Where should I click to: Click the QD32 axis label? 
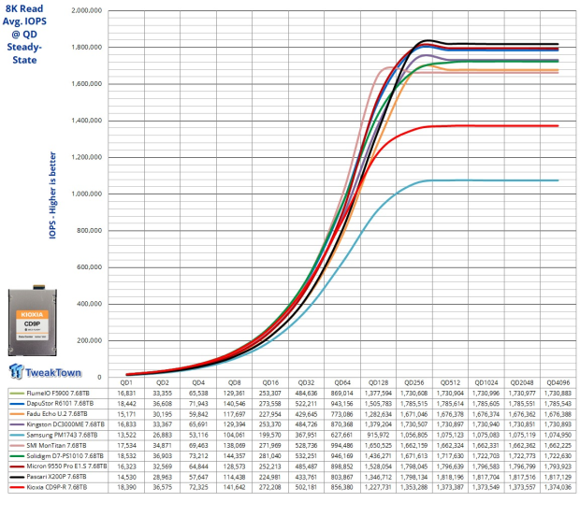click(306, 382)
